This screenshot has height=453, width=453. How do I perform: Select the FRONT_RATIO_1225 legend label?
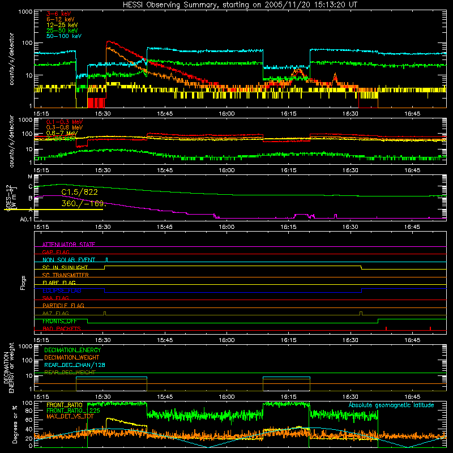pyautogui.click(x=73, y=411)
